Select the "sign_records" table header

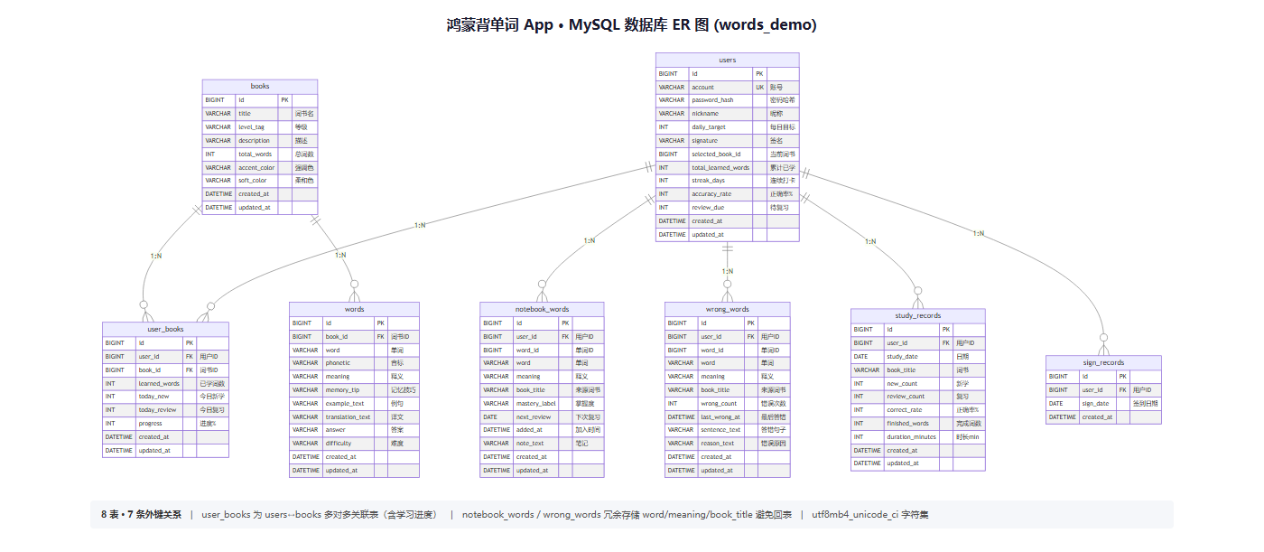point(1103,362)
